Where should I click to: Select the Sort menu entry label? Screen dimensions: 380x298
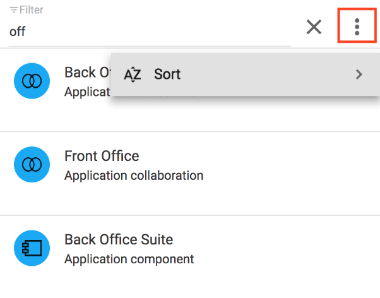pyautogui.click(x=167, y=74)
